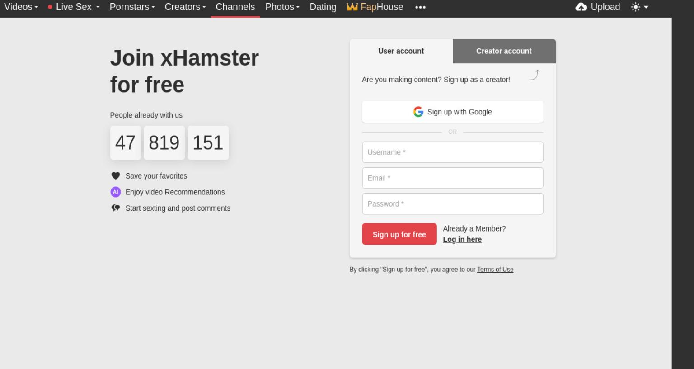Click Sign up for free button
The width and height of the screenshot is (694, 369).
point(399,234)
